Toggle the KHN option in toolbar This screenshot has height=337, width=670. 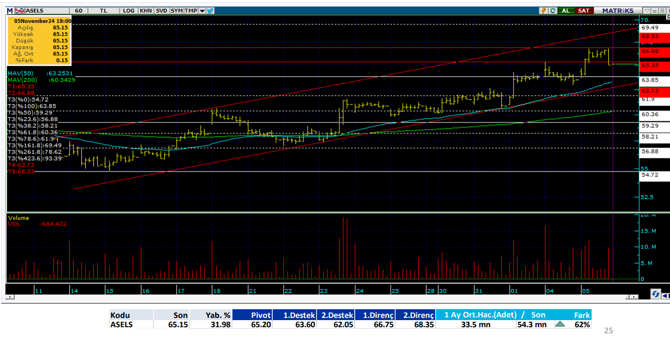146,10
